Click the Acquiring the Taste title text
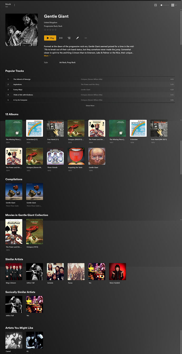 [75, 167]
